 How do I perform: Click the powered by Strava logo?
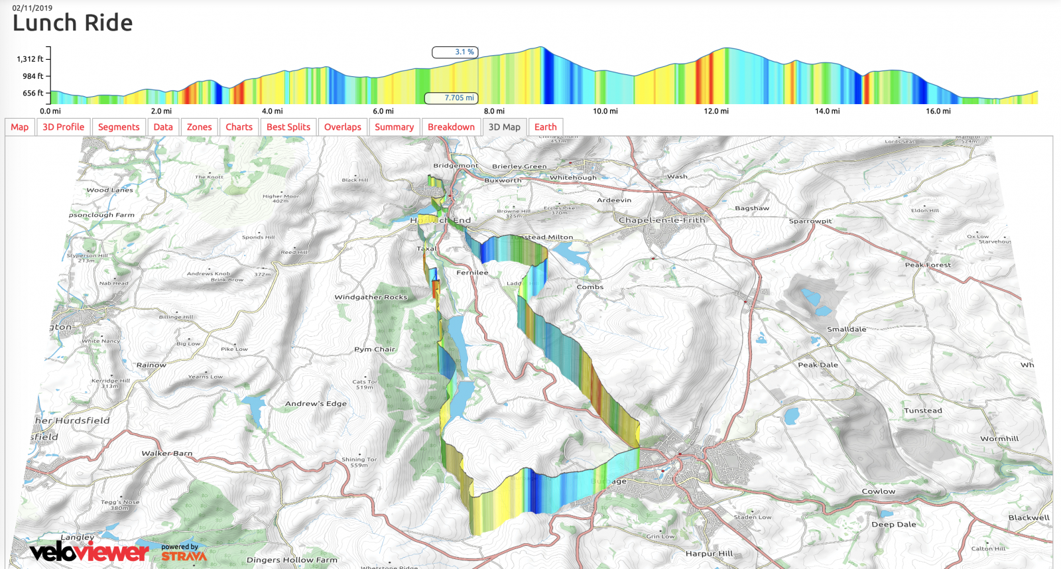184,552
